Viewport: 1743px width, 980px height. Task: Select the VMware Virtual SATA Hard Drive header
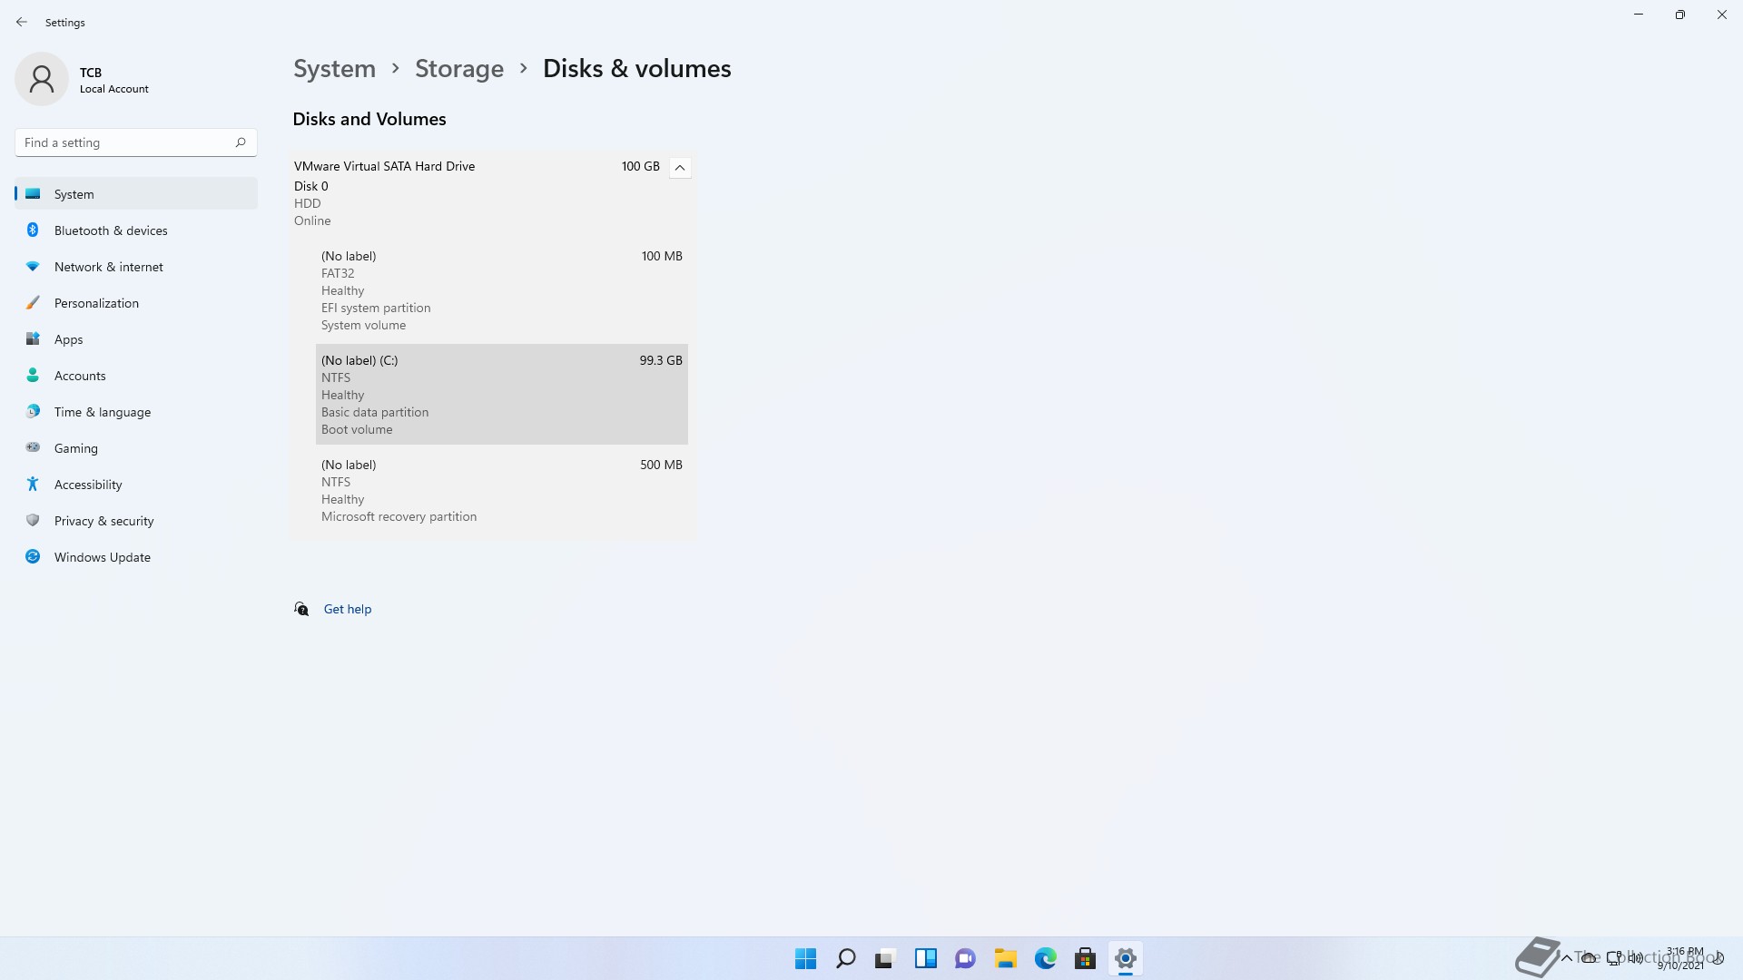(493, 192)
